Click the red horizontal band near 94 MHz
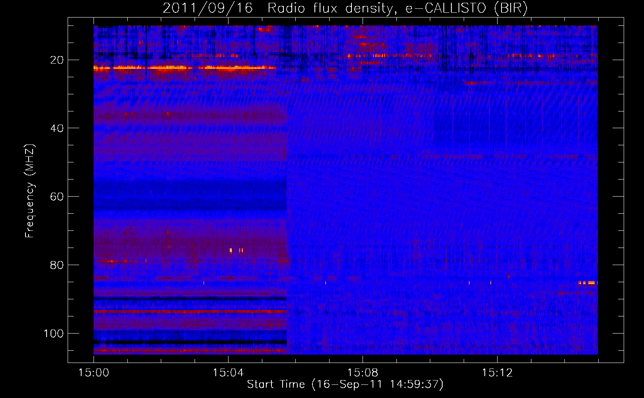 (190, 312)
